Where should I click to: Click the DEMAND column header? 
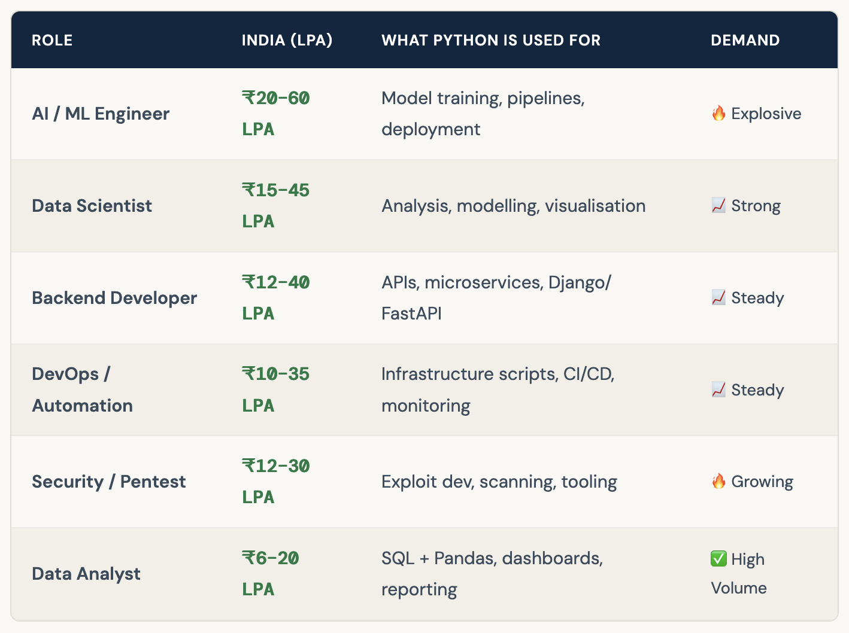[745, 40]
